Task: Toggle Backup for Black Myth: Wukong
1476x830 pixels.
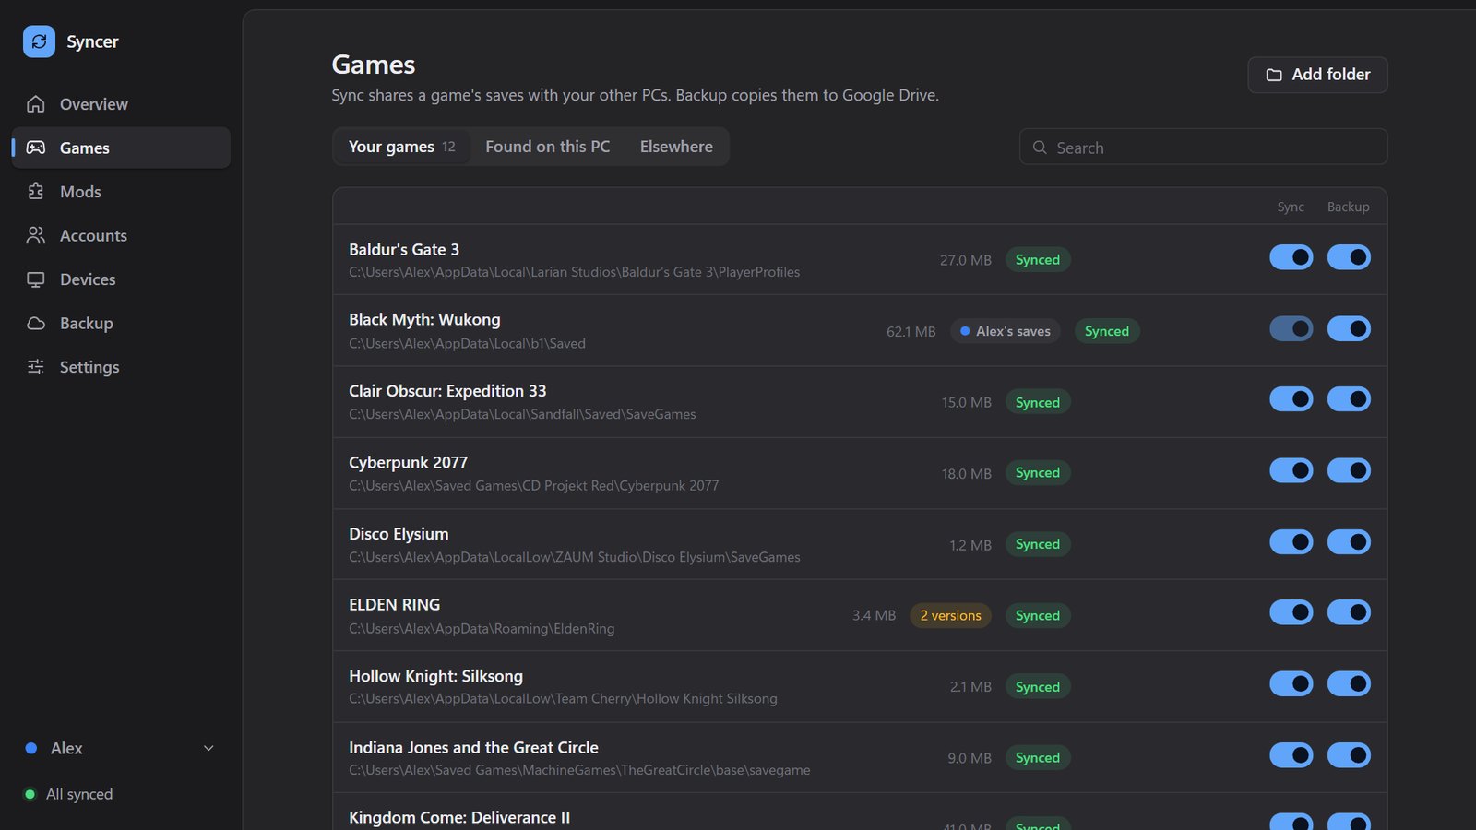Action: (x=1349, y=328)
